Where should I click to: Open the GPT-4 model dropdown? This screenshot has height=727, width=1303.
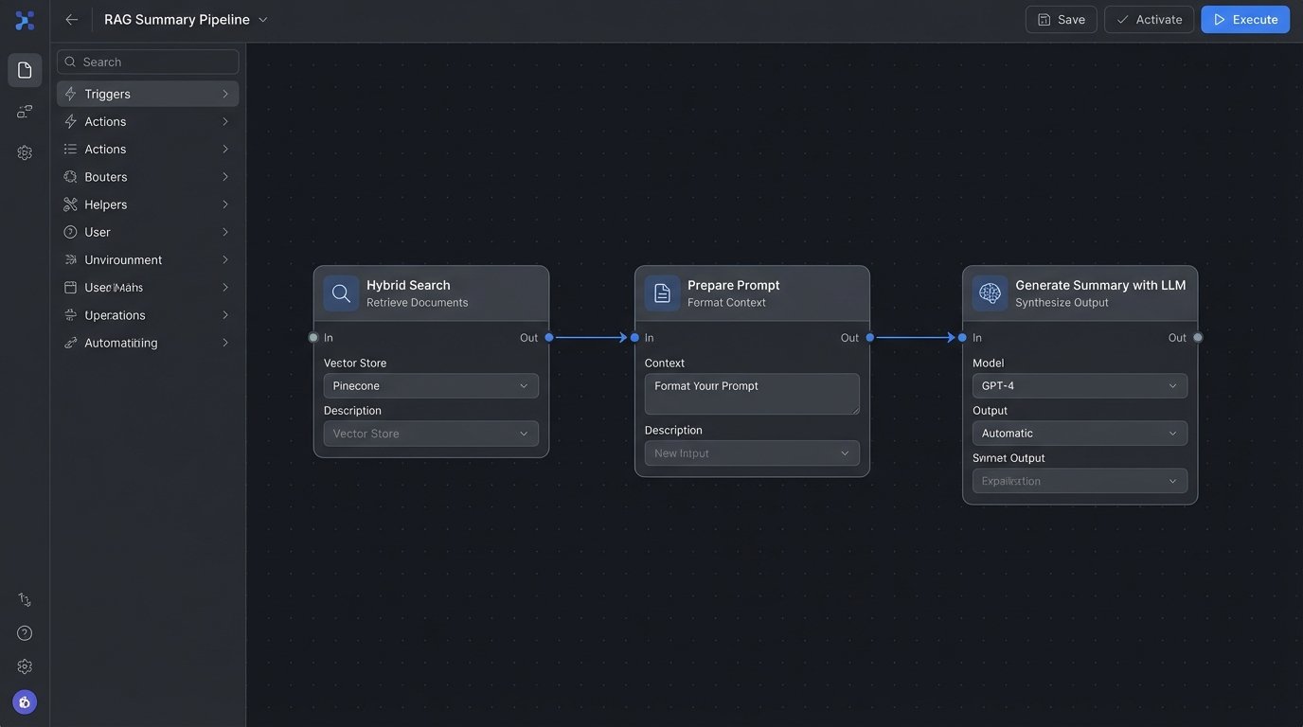1080,384
